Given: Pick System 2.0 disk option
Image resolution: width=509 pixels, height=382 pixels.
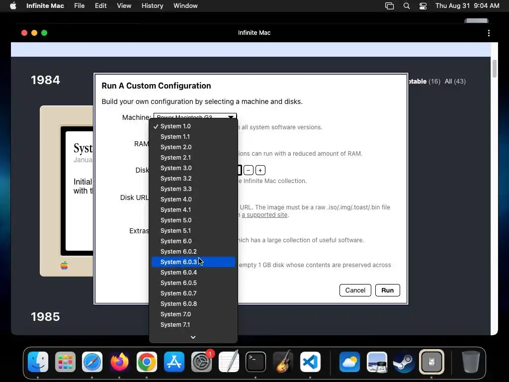Looking at the screenshot, I should coord(193,147).
